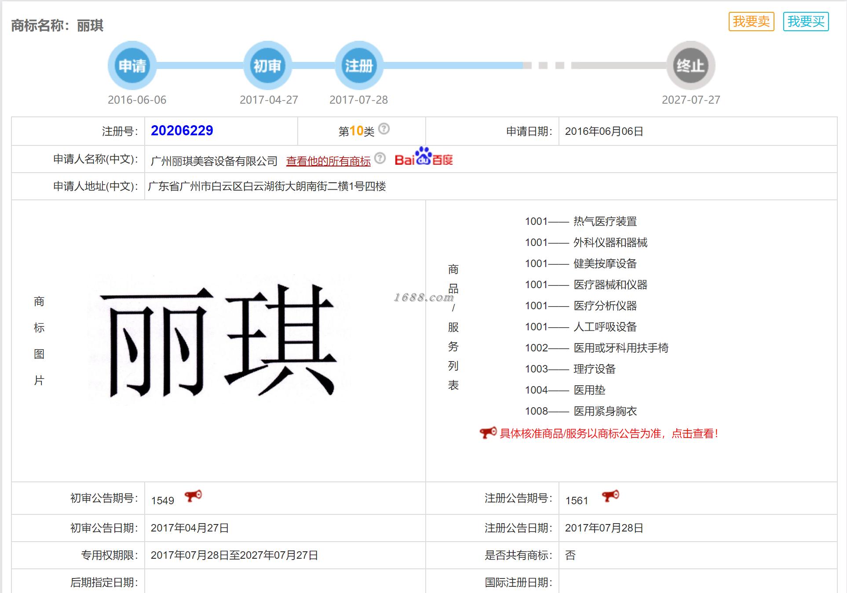The height and width of the screenshot is (593, 847).
Task: Click applicant name 广州丽琪美容设备有限公司
Action: [x=214, y=161]
